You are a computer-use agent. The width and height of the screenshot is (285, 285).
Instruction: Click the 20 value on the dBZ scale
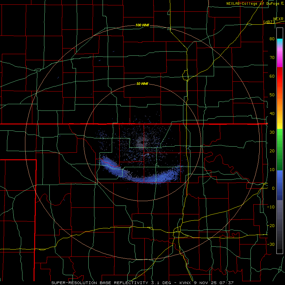point(272,151)
